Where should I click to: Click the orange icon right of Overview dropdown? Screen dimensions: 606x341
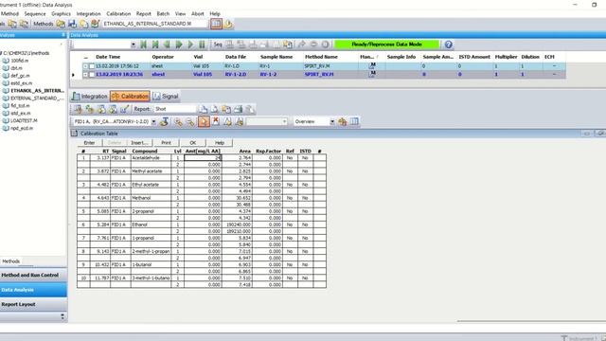[343, 122]
